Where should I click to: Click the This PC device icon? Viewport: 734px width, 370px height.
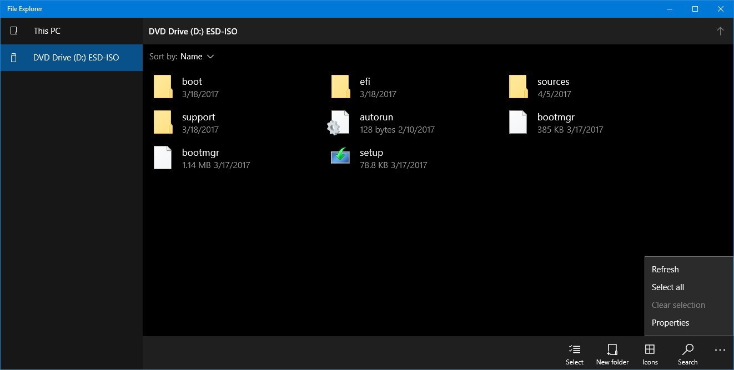pyautogui.click(x=14, y=31)
